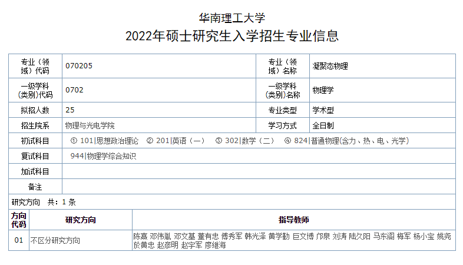Click the title 华南理工大学
Image resolution: width=463 pixels, height=265 pixels.
[x=232, y=18]
